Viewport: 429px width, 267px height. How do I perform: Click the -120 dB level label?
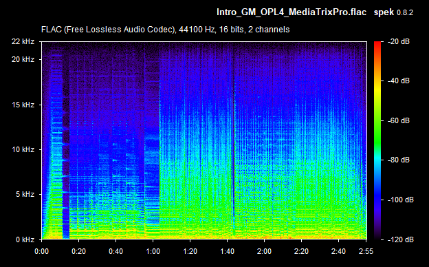pyautogui.click(x=400, y=239)
